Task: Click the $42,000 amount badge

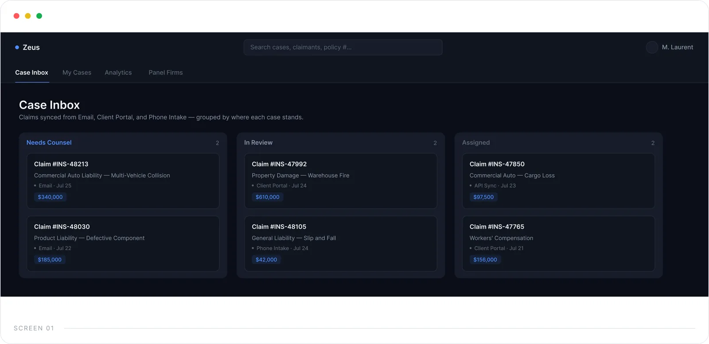Action: click(266, 260)
